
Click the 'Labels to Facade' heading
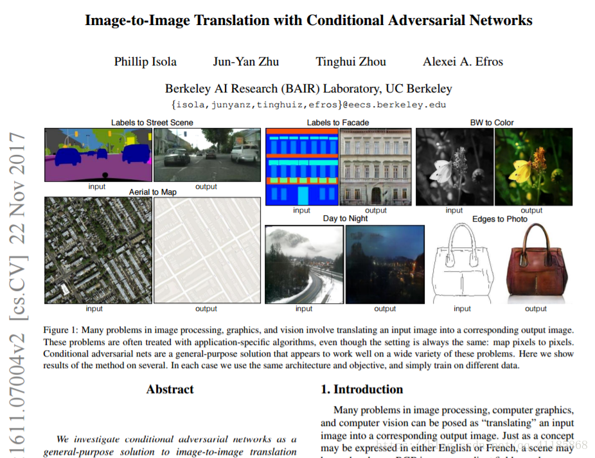point(338,123)
